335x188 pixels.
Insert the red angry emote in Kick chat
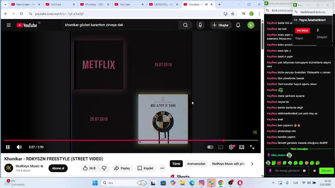[279, 163]
